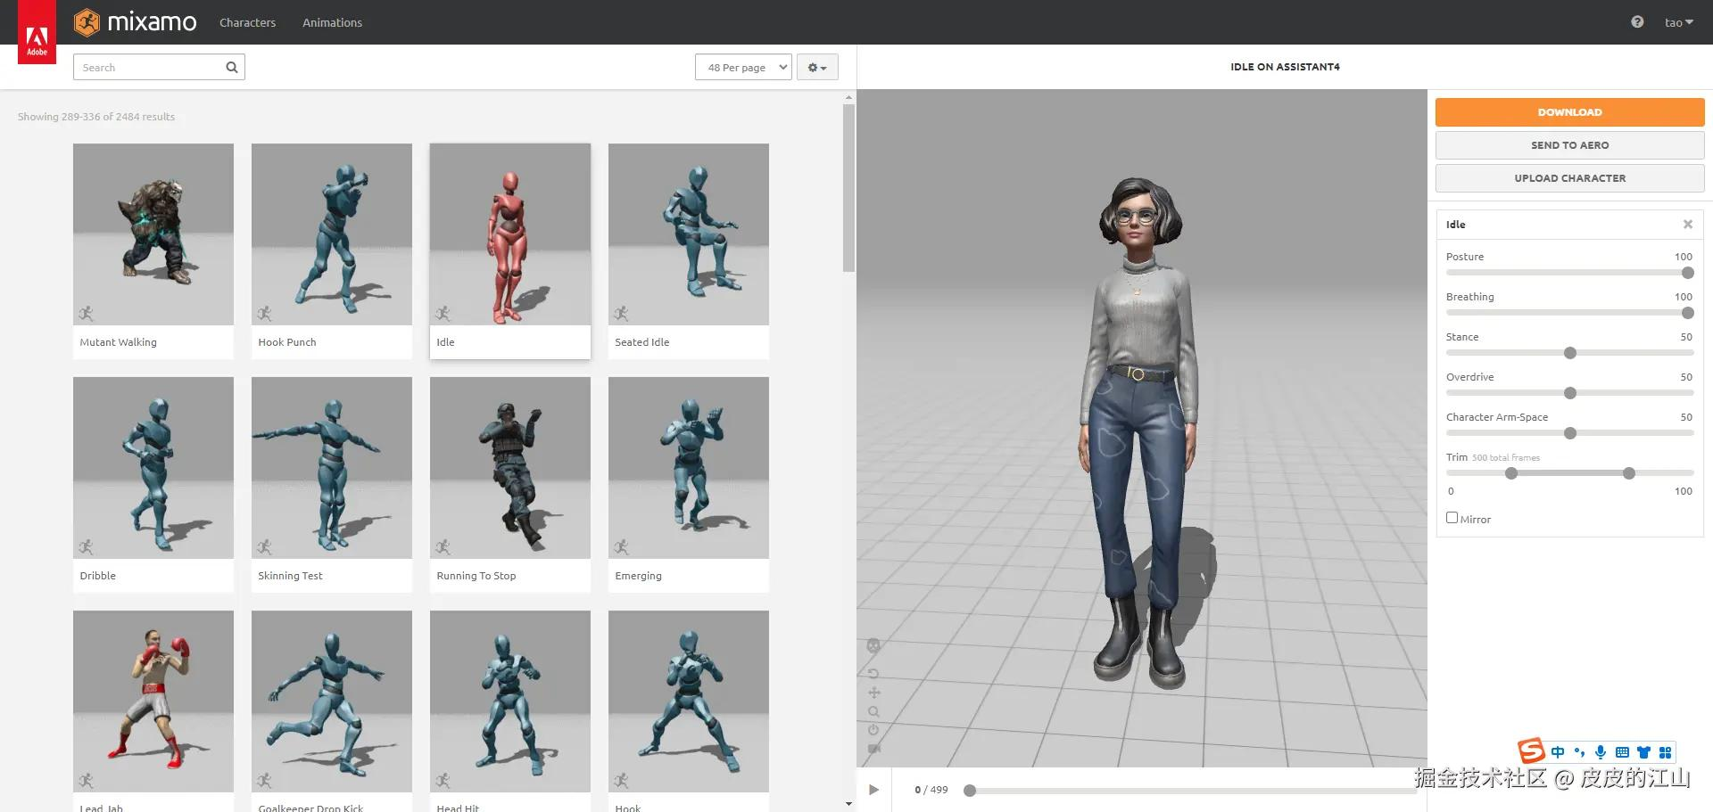Click the power-shaped icon in viewport
This screenshot has width=1713, height=812.
tap(873, 730)
